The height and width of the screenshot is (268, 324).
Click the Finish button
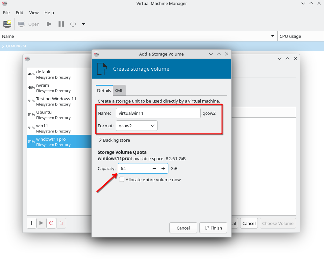click(213, 228)
